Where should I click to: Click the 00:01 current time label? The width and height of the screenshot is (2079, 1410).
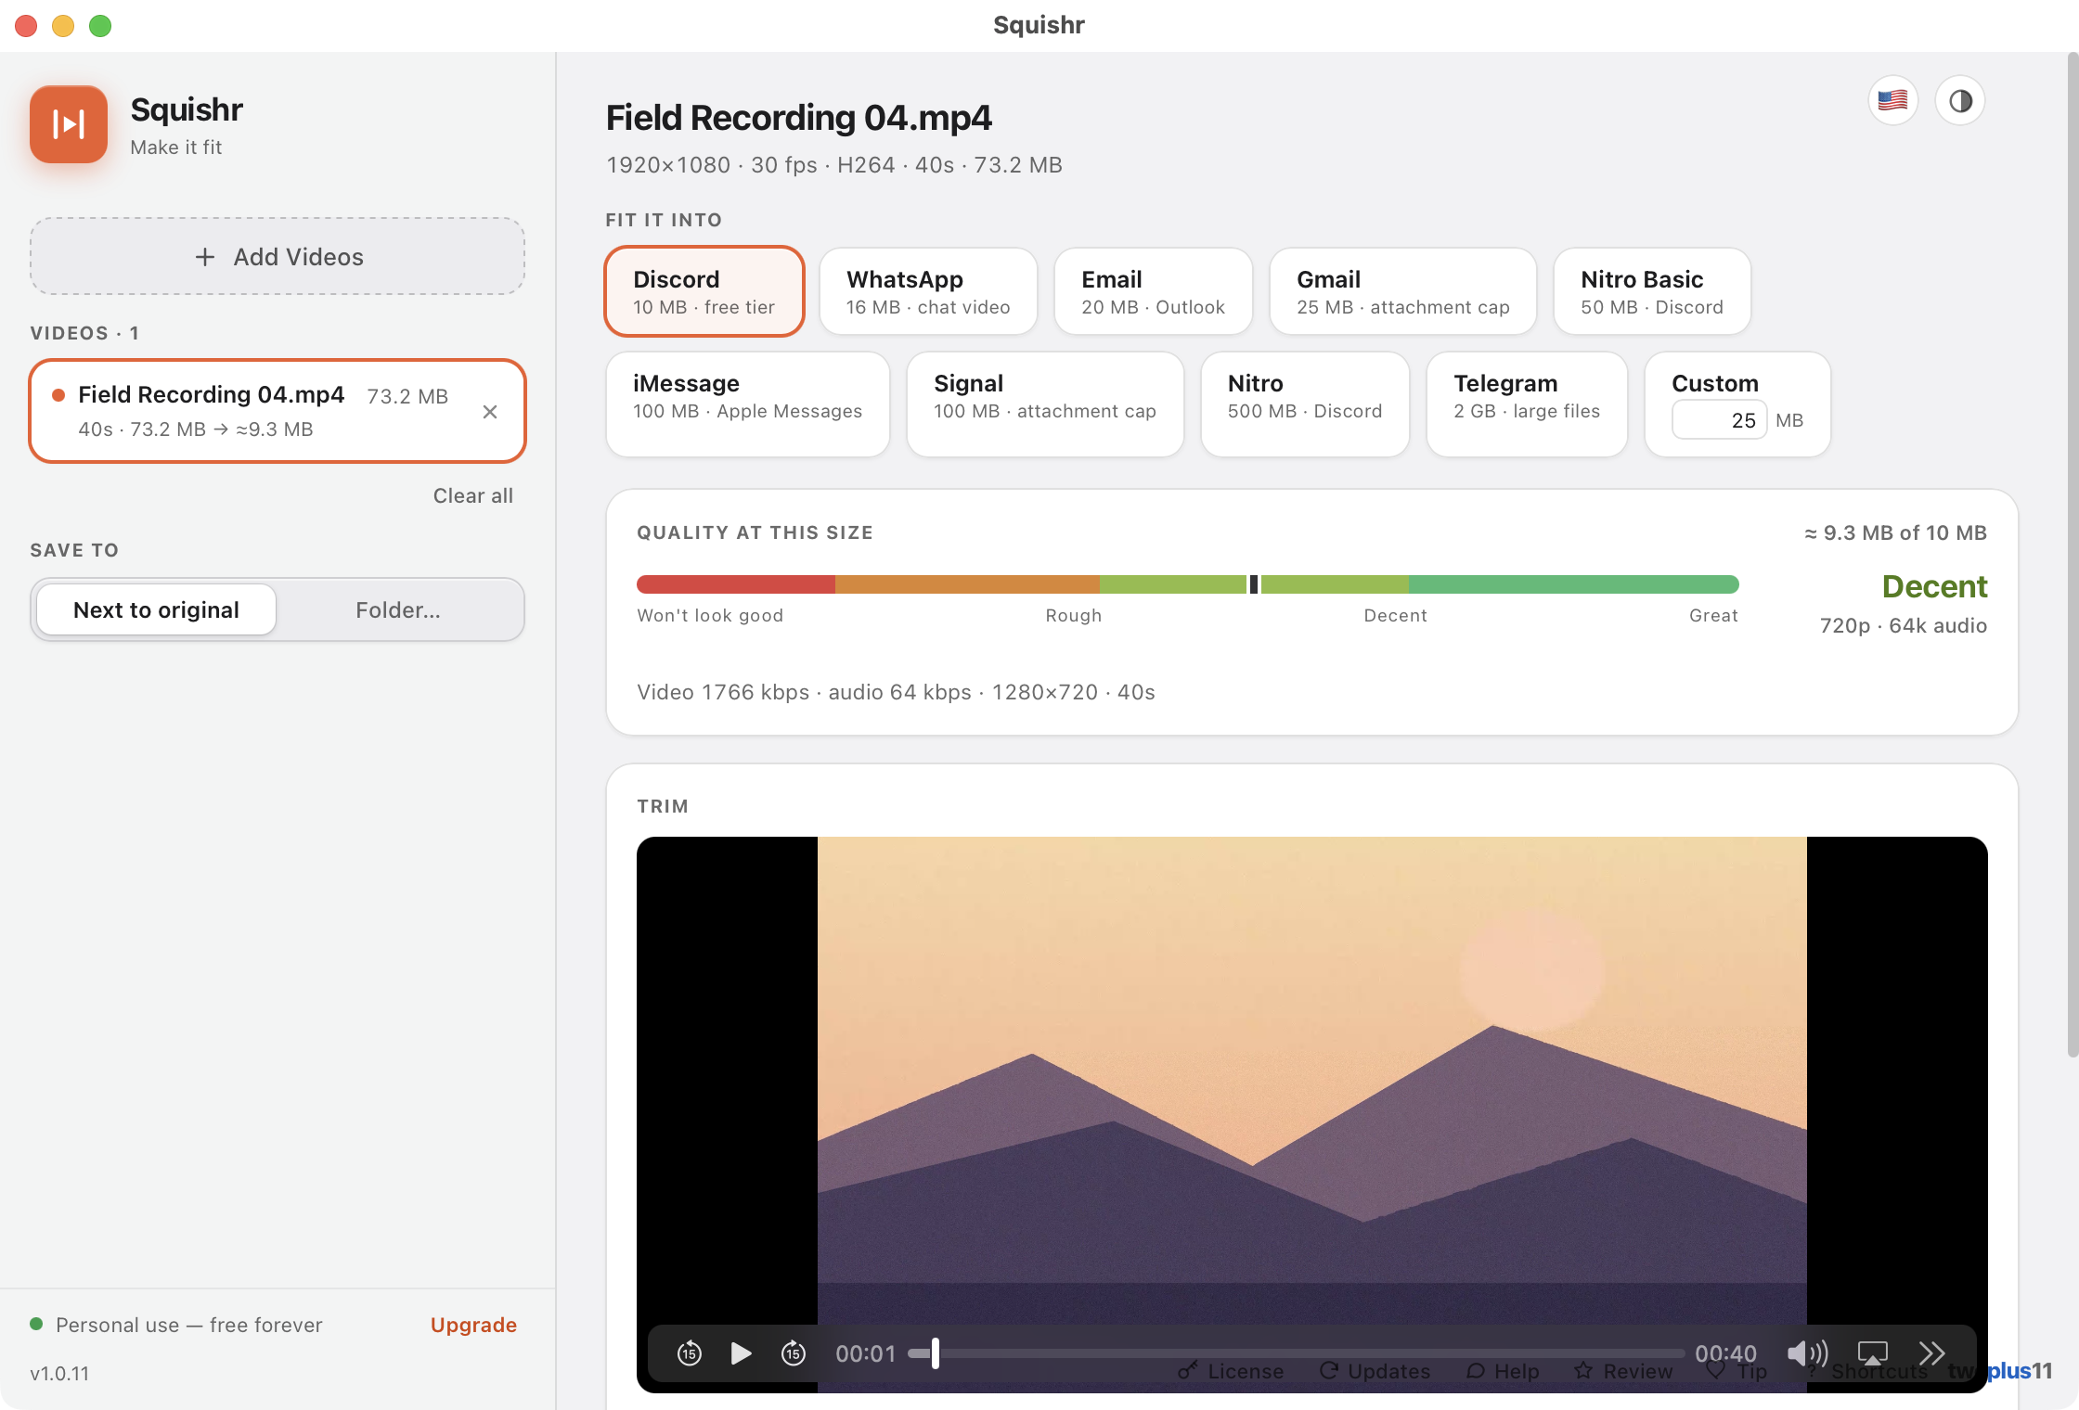point(866,1353)
